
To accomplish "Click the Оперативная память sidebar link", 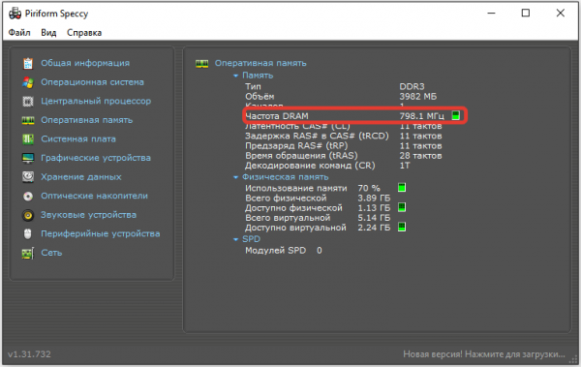I will click(x=87, y=120).
